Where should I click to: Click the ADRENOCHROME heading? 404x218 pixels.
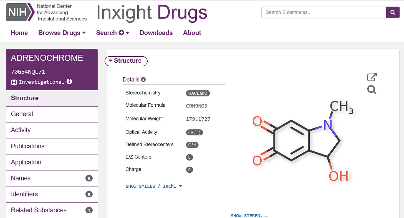click(47, 58)
